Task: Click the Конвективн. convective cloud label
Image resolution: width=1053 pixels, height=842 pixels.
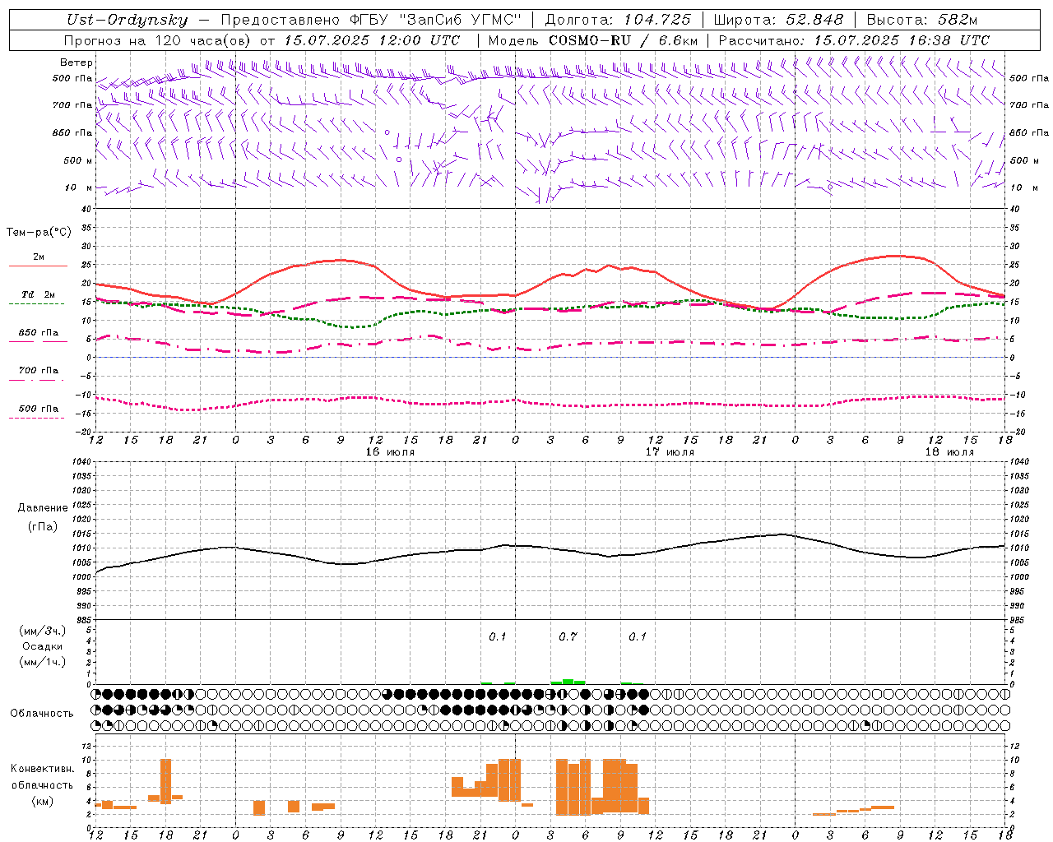Action: pyautogui.click(x=43, y=769)
